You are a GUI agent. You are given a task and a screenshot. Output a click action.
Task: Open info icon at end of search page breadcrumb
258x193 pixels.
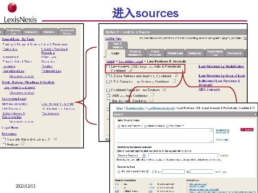point(253,108)
